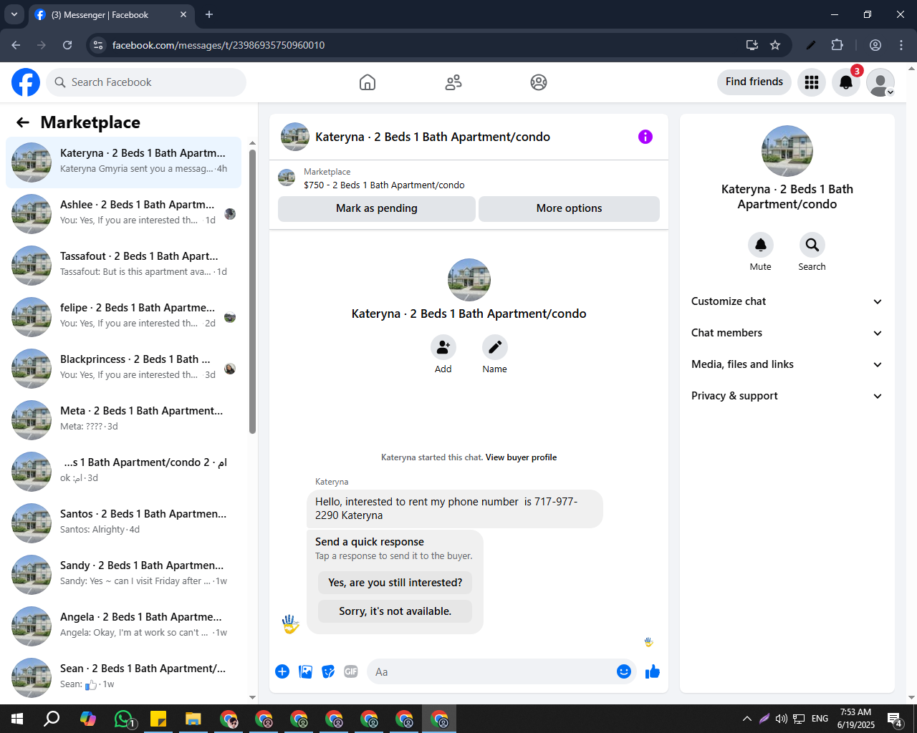Viewport: 917px width, 733px height.
Task: Click Mark as pending button
Action: coord(377,208)
